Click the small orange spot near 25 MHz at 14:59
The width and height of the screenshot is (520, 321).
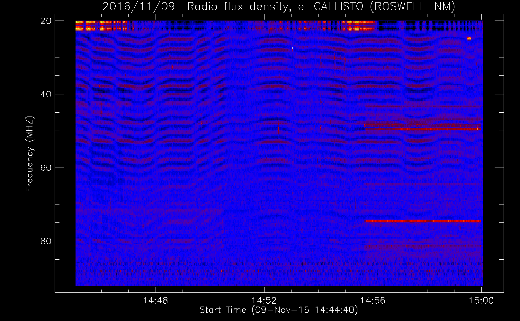click(469, 39)
